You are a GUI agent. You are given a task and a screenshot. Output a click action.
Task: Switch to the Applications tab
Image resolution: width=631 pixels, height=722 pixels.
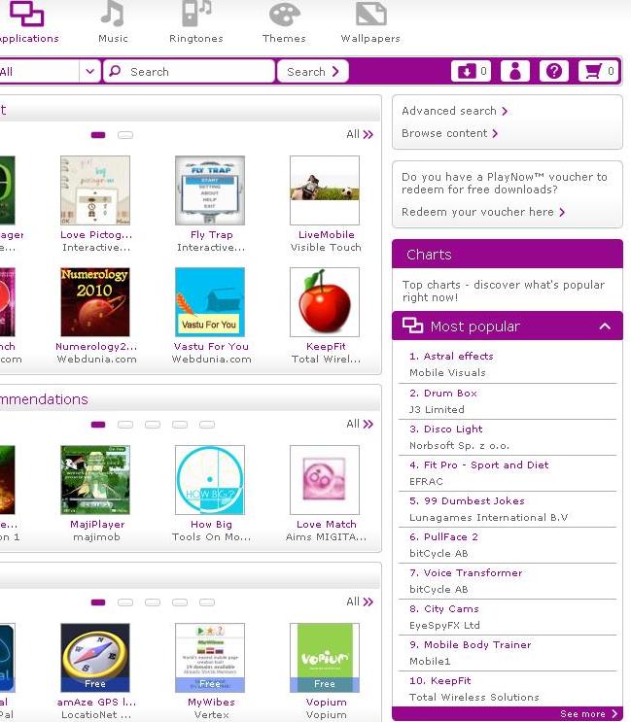pyautogui.click(x=27, y=22)
